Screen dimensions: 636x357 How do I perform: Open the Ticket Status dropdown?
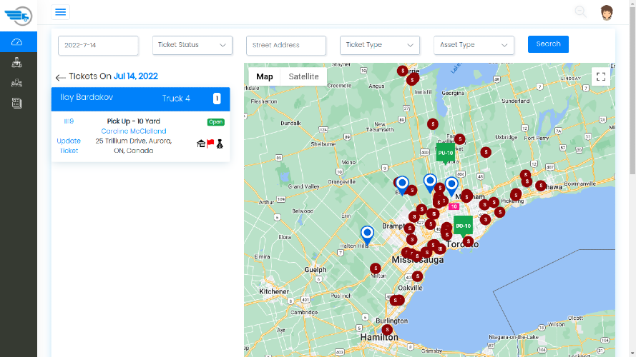pos(192,45)
